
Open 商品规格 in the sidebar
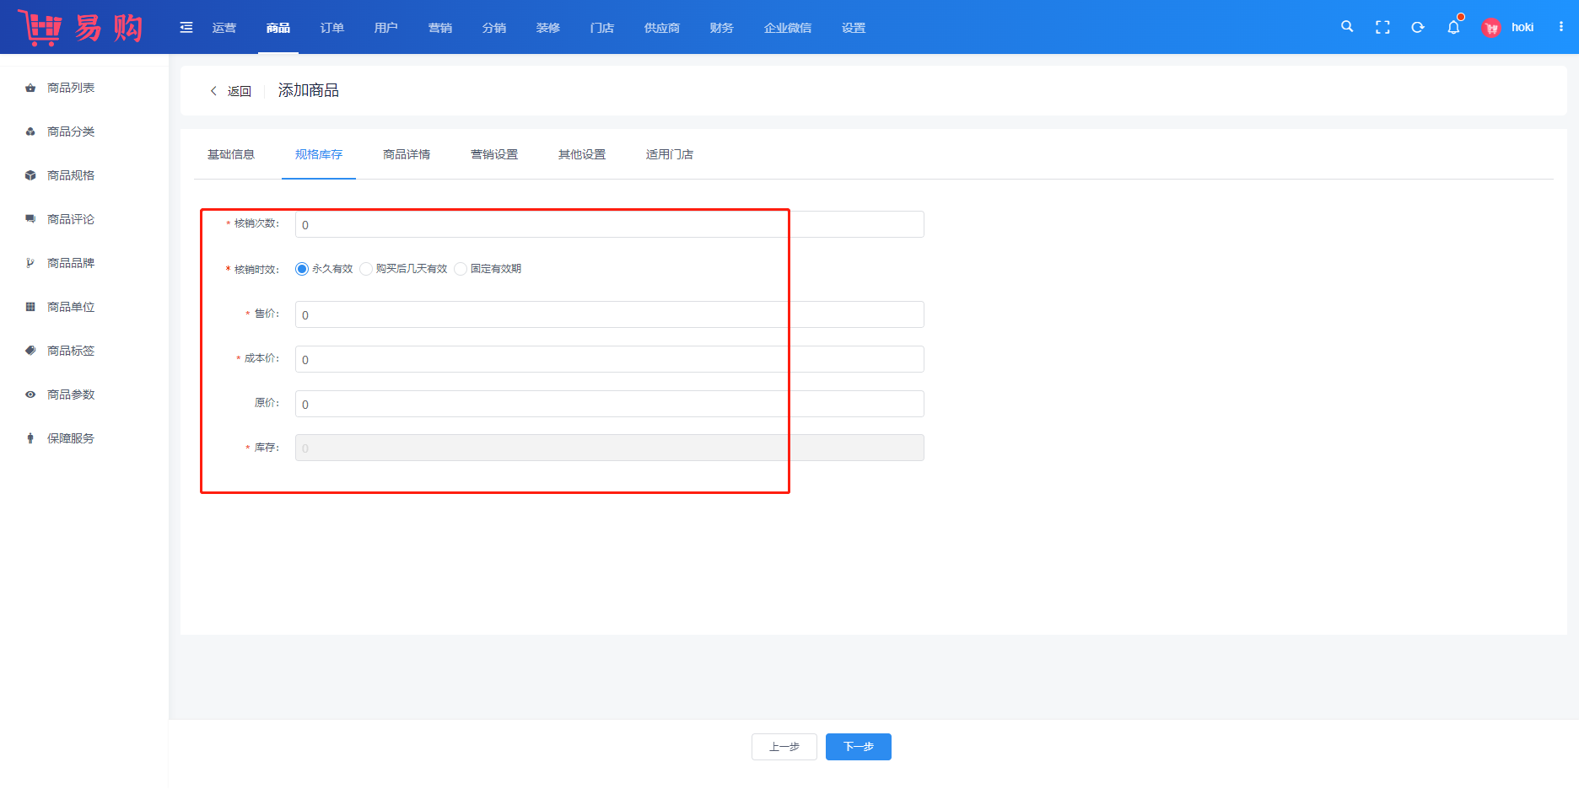(71, 175)
